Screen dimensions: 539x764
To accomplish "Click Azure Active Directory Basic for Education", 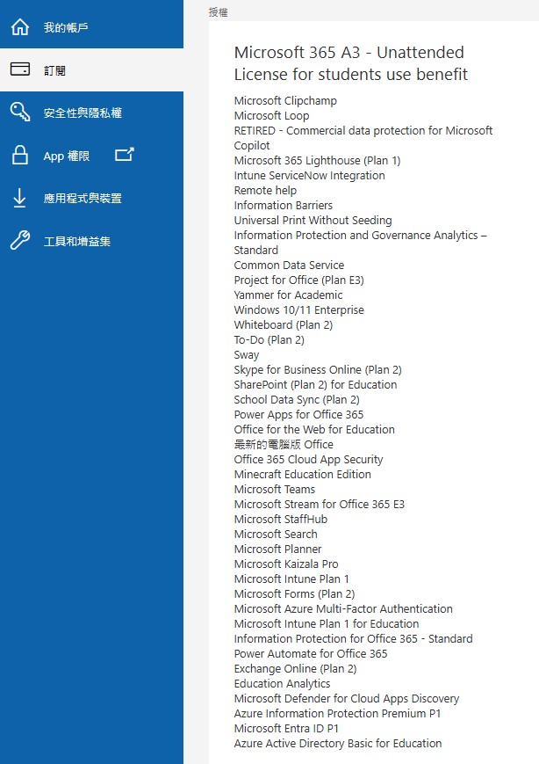I will pos(338,744).
